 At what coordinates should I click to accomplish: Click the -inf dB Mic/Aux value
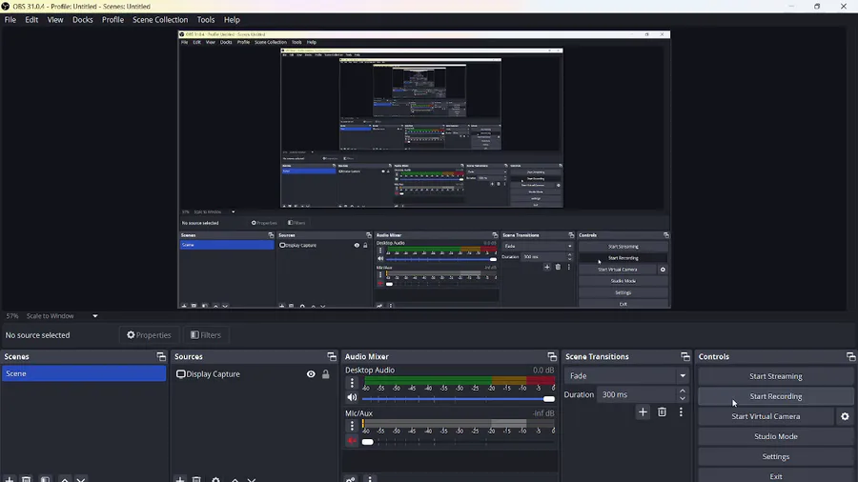point(543,413)
